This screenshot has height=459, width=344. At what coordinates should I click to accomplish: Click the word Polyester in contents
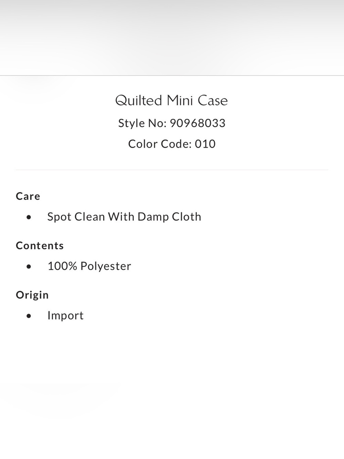tap(106, 266)
